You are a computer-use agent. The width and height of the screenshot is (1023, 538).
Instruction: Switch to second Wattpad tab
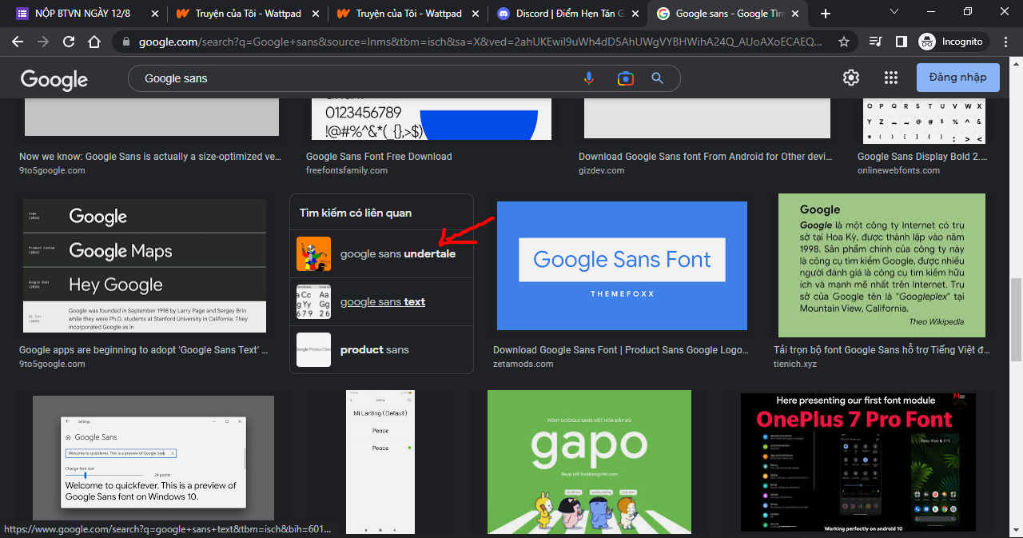(x=406, y=14)
